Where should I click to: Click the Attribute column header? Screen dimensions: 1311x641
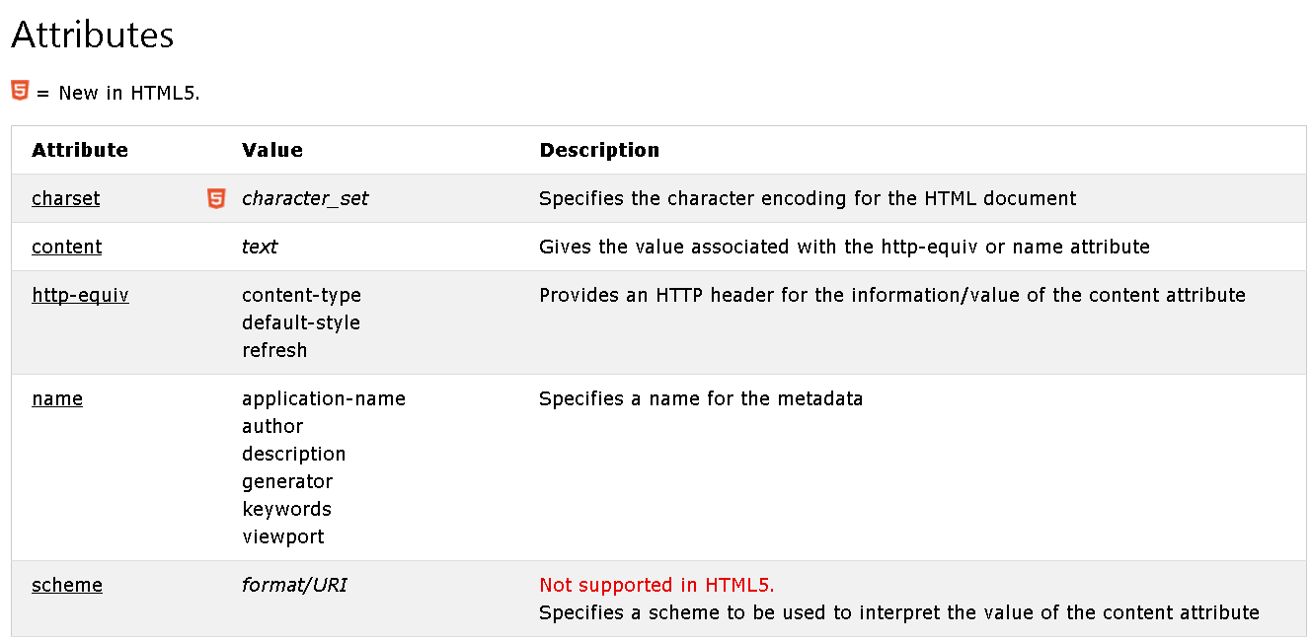(80, 150)
